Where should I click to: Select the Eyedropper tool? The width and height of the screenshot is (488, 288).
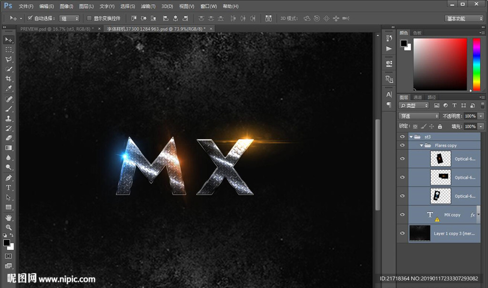[x=9, y=89]
